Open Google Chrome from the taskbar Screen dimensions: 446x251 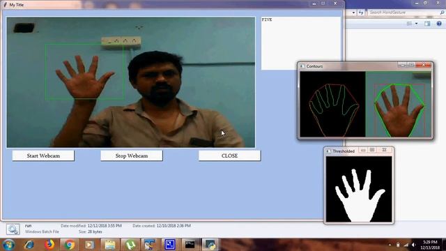[69, 245]
